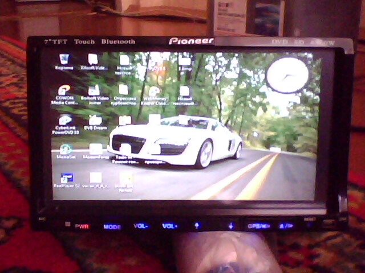
Task: Open the 1.bmp image file icon
Action: pyautogui.click(x=184, y=60)
